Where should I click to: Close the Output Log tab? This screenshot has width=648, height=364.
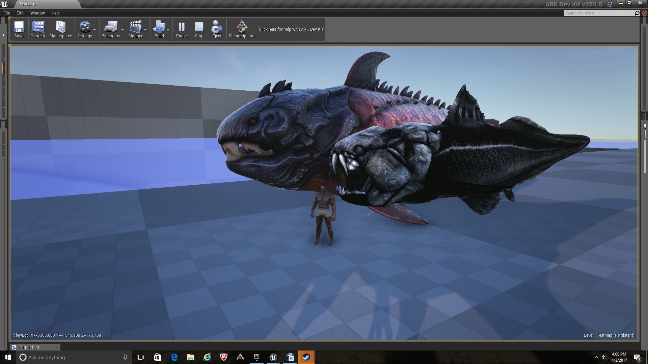pyautogui.click(x=56, y=347)
